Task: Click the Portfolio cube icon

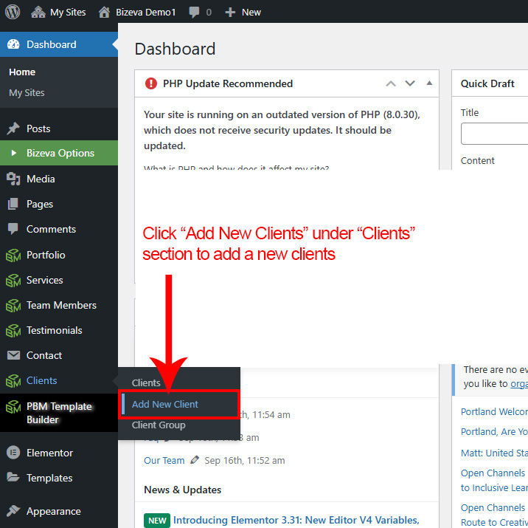Action: (x=13, y=255)
